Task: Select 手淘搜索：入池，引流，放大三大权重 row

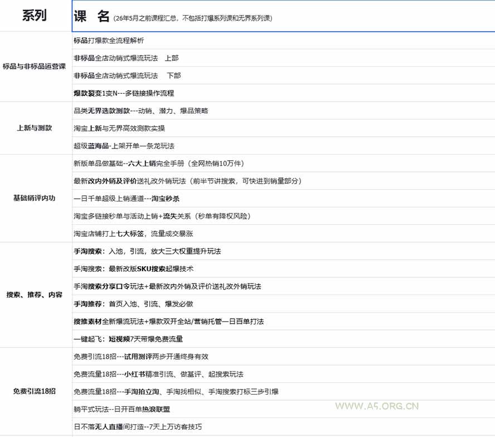Action: click(284, 251)
